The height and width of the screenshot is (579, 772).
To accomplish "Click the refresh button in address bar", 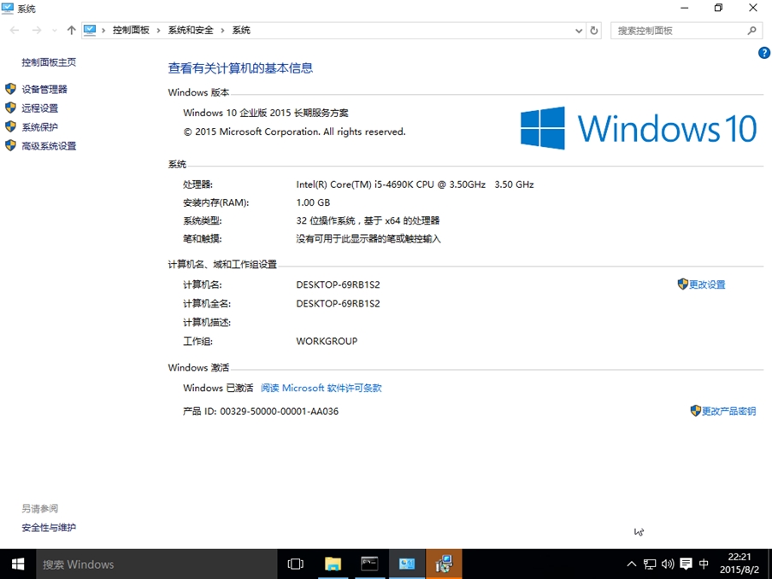I will pyautogui.click(x=594, y=31).
